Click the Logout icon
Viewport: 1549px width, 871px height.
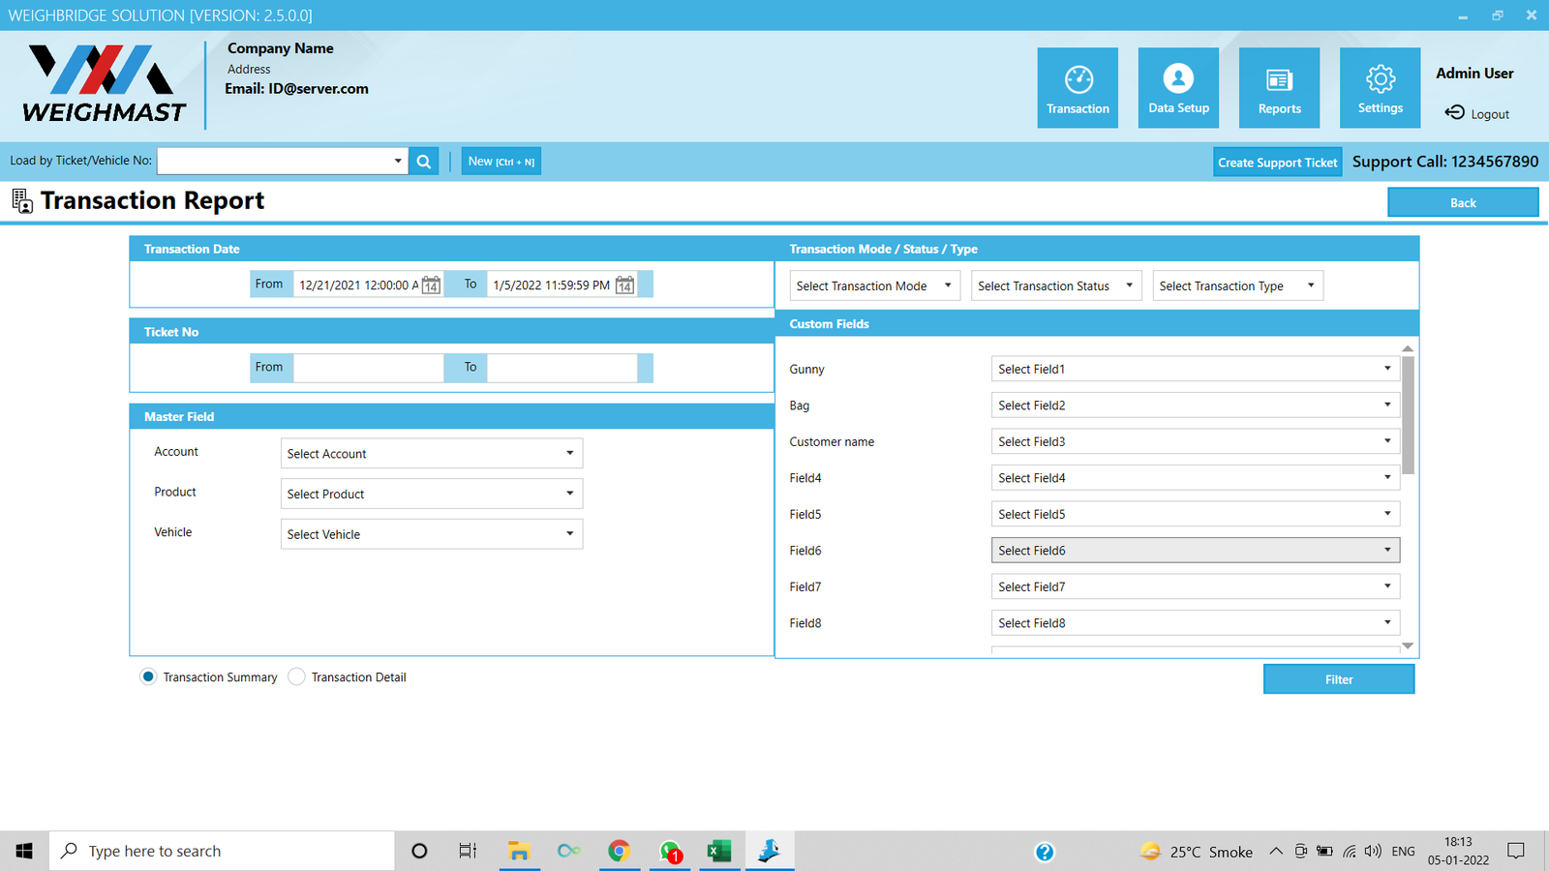(1454, 113)
